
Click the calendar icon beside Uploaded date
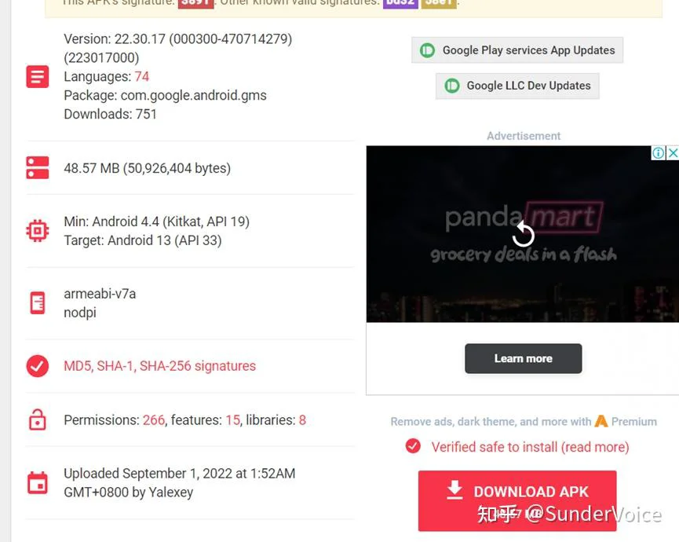click(x=37, y=482)
